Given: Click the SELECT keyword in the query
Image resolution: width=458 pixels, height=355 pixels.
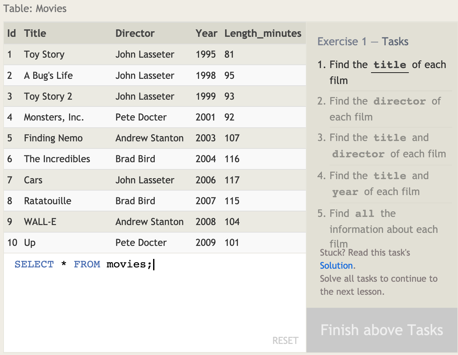Looking at the screenshot, I should pyautogui.click(x=34, y=264).
